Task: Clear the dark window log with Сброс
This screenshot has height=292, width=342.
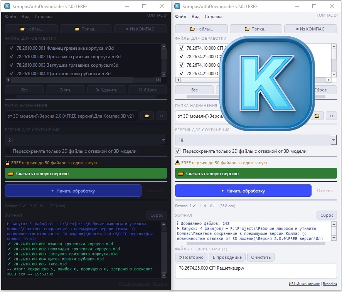Action: click(157, 215)
